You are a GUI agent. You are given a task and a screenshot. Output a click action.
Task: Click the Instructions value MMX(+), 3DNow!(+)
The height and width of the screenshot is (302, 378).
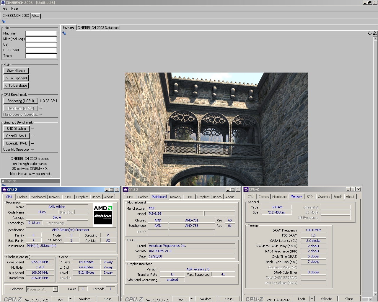[x=71, y=248]
